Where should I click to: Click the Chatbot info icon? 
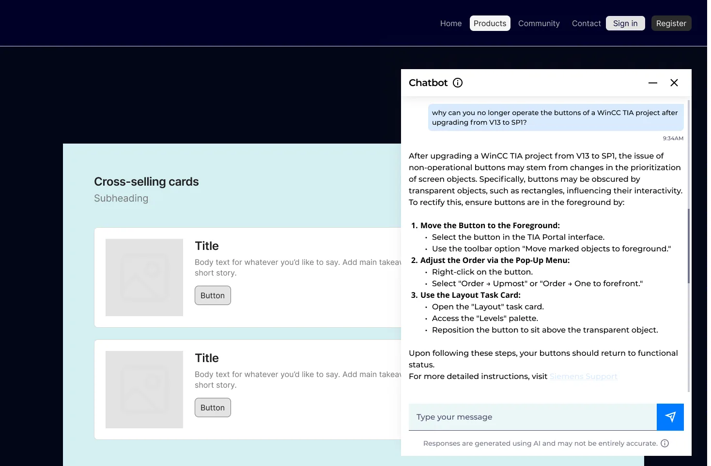(x=458, y=83)
